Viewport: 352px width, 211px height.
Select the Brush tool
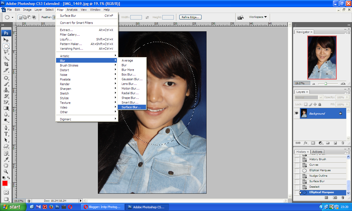click(x=6, y=84)
